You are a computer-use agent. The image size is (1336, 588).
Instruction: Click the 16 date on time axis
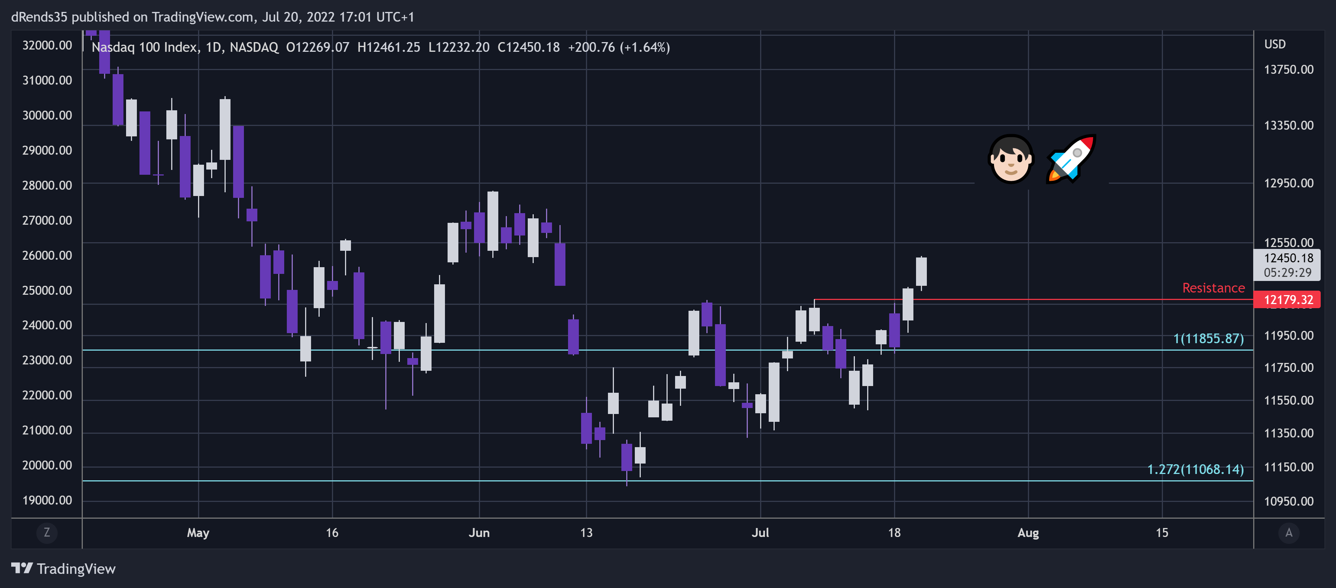[x=332, y=532]
